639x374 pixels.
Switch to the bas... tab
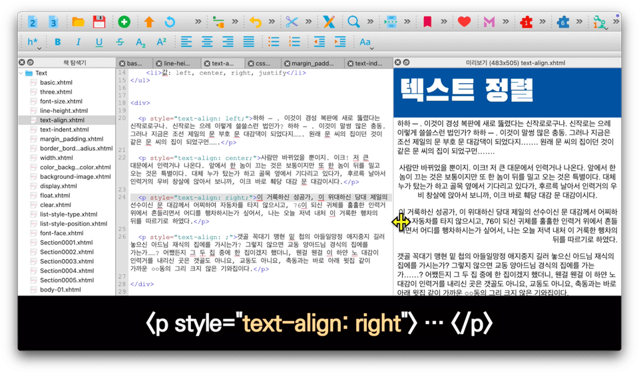pos(134,63)
